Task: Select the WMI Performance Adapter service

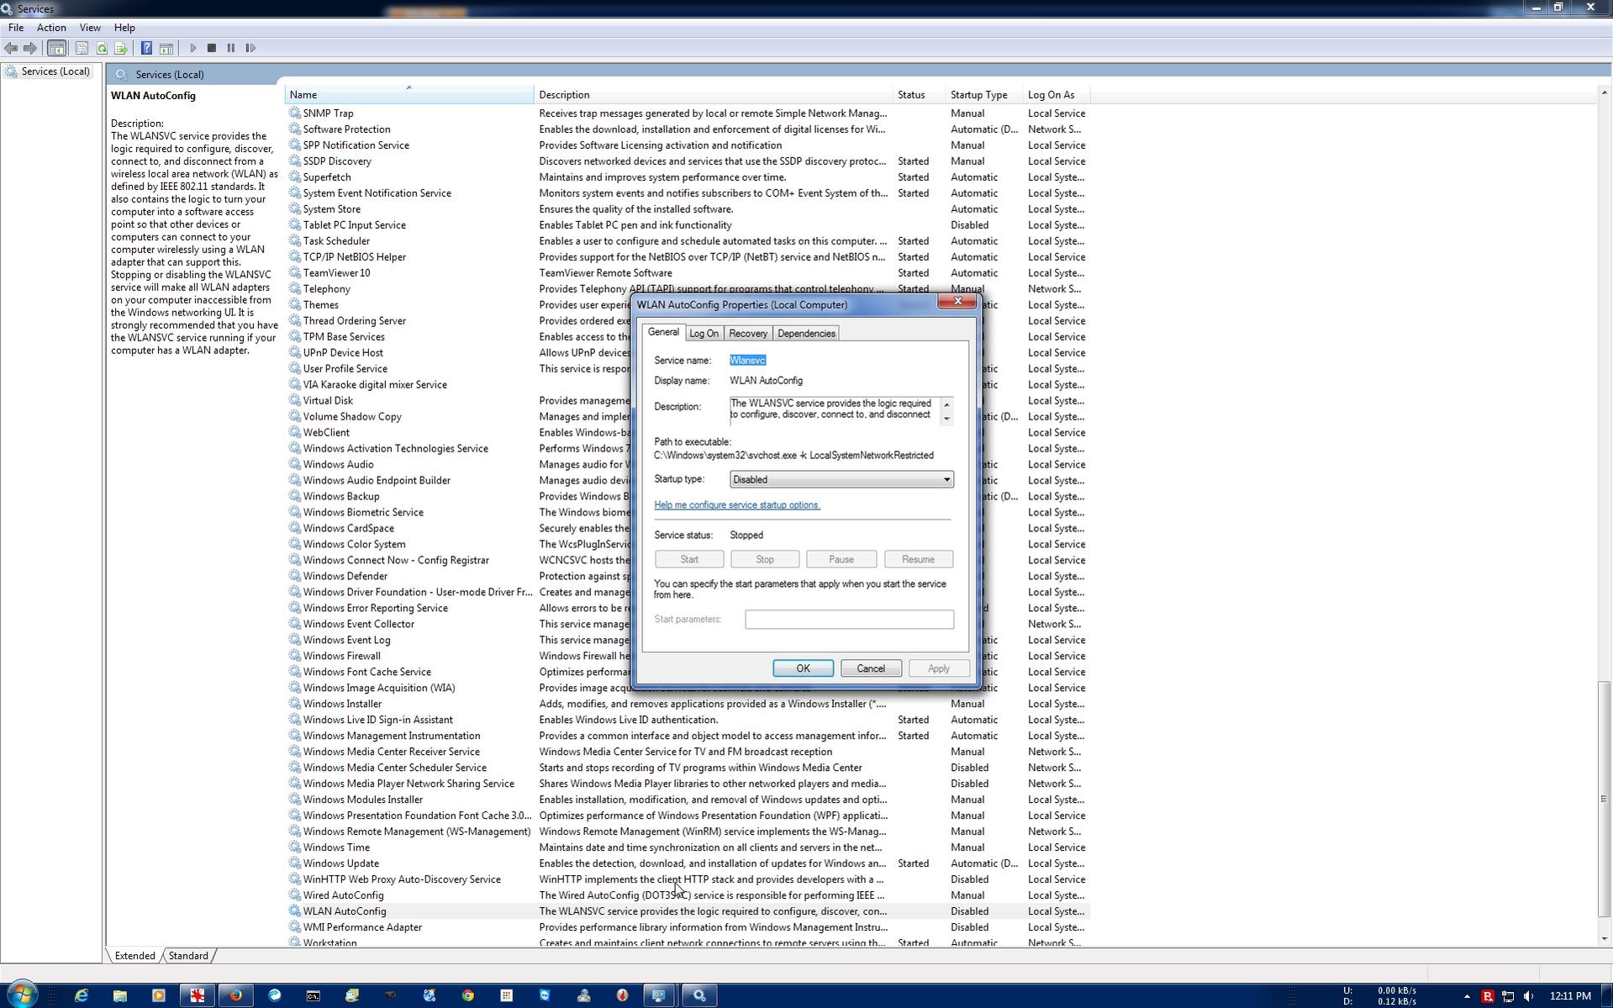Action: coord(688,927)
